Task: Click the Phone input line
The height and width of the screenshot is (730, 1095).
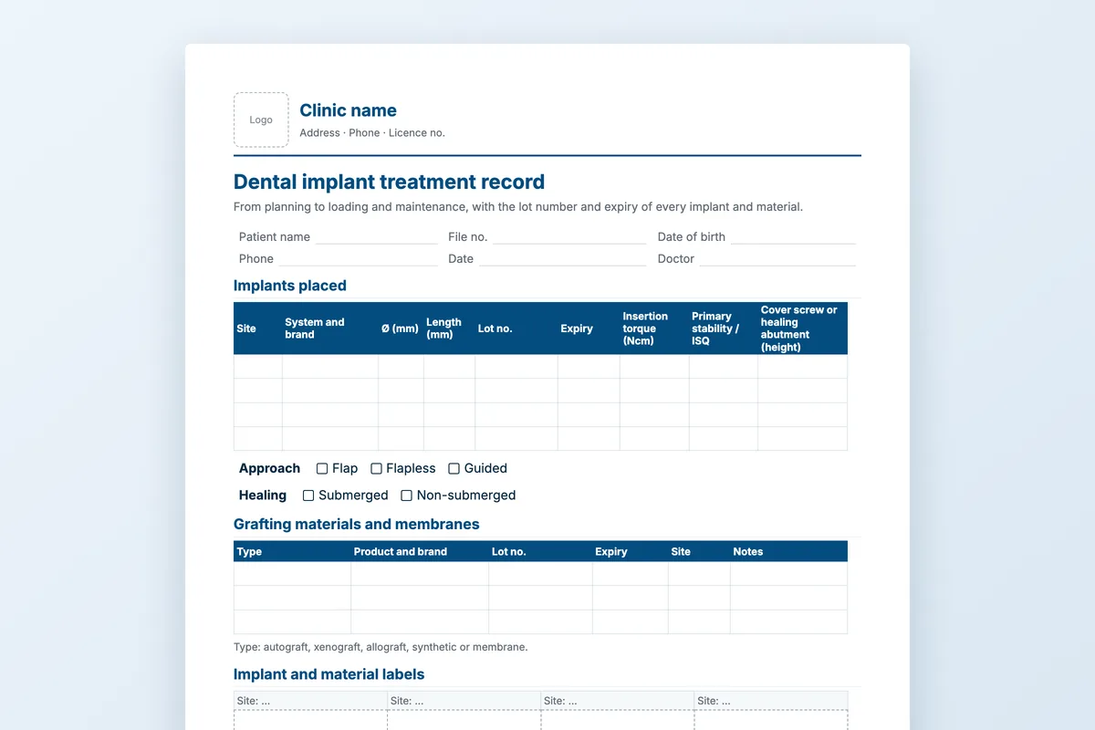Action: [x=359, y=259]
